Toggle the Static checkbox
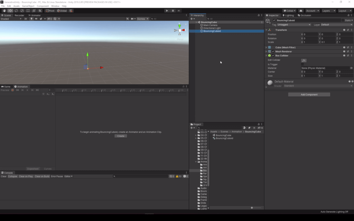The width and height of the screenshot is (354, 221). coord(343,20)
